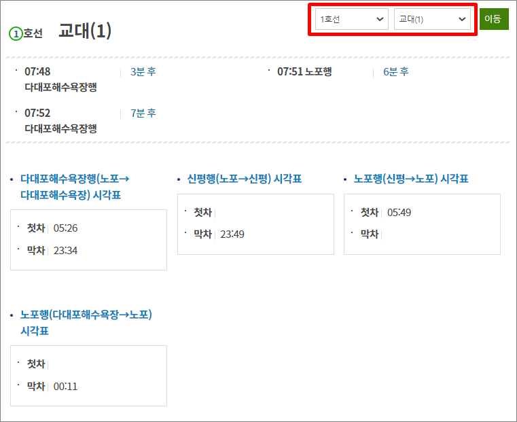Click the 07:48 departure time

[37, 71]
